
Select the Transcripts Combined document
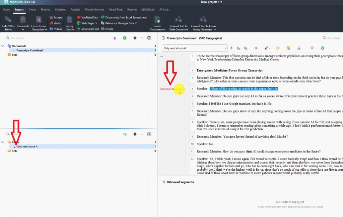pyautogui.click(x=29, y=50)
